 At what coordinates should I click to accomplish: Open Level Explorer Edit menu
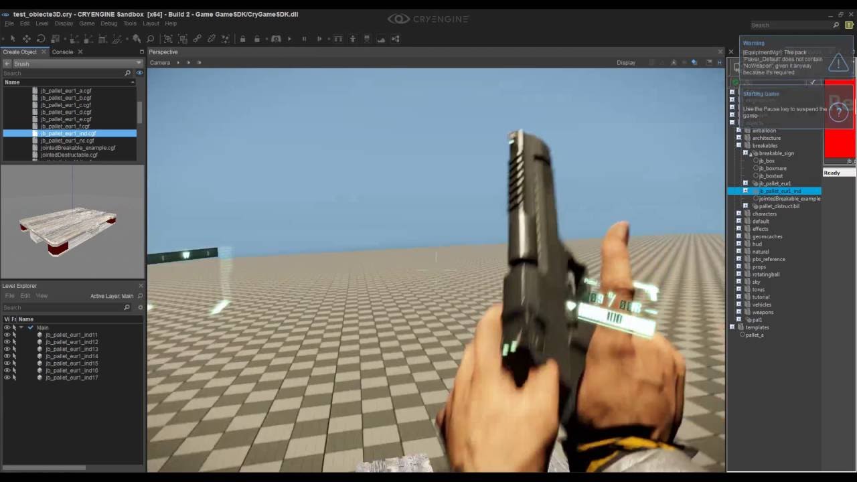25,295
